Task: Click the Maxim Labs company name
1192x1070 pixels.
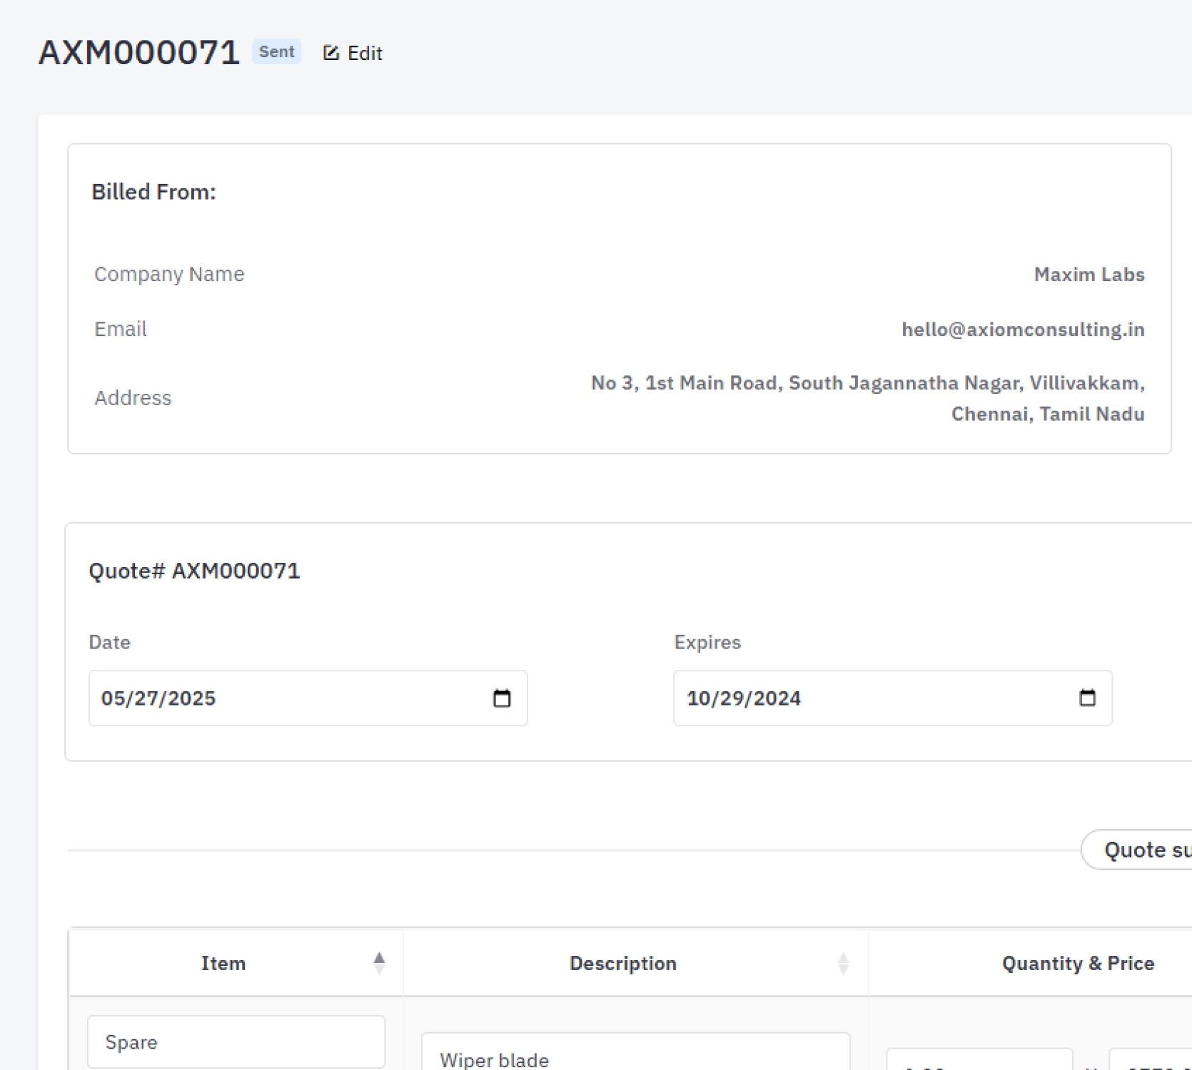Action: (x=1089, y=275)
